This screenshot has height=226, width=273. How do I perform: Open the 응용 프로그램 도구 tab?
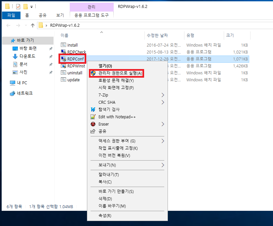coord(92,15)
